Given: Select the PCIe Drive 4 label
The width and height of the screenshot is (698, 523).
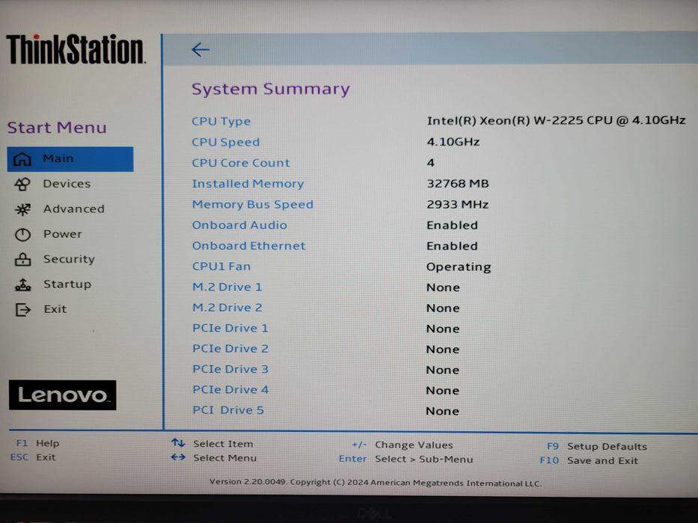Looking at the screenshot, I should pyautogui.click(x=230, y=389).
